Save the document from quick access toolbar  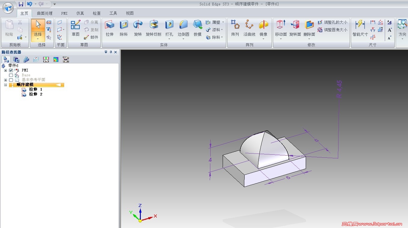(x=21, y=4)
